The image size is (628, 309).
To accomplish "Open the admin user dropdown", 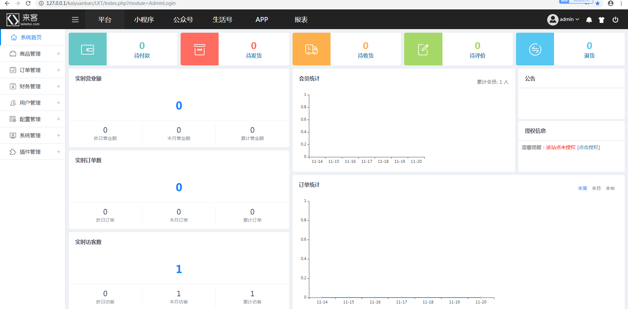I will pyautogui.click(x=564, y=20).
